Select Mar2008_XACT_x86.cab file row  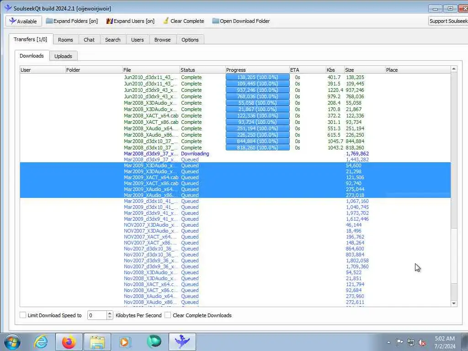pos(235,122)
